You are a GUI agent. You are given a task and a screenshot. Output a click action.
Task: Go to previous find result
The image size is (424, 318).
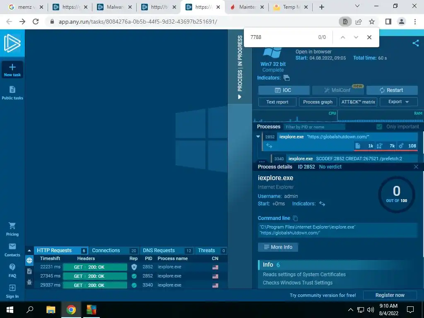342,37
